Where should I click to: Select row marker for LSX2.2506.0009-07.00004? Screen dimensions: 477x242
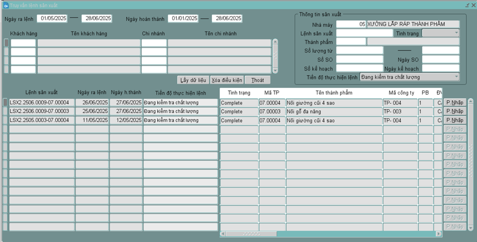pos(5,102)
